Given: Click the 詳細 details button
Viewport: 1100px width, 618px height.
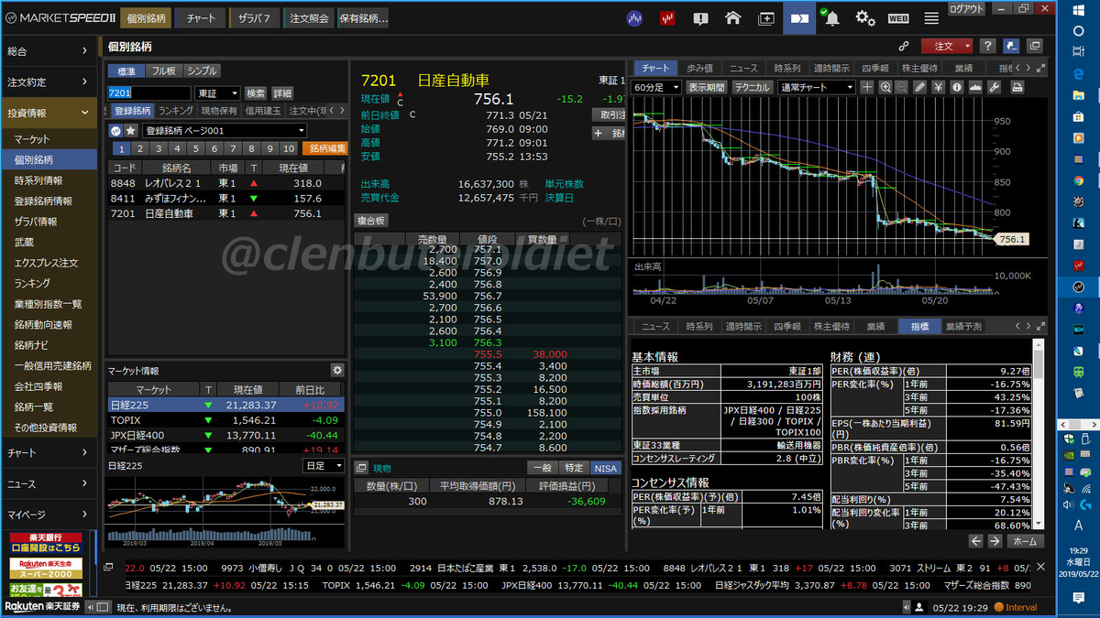Looking at the screenshot, I should [x=282, y=93].
